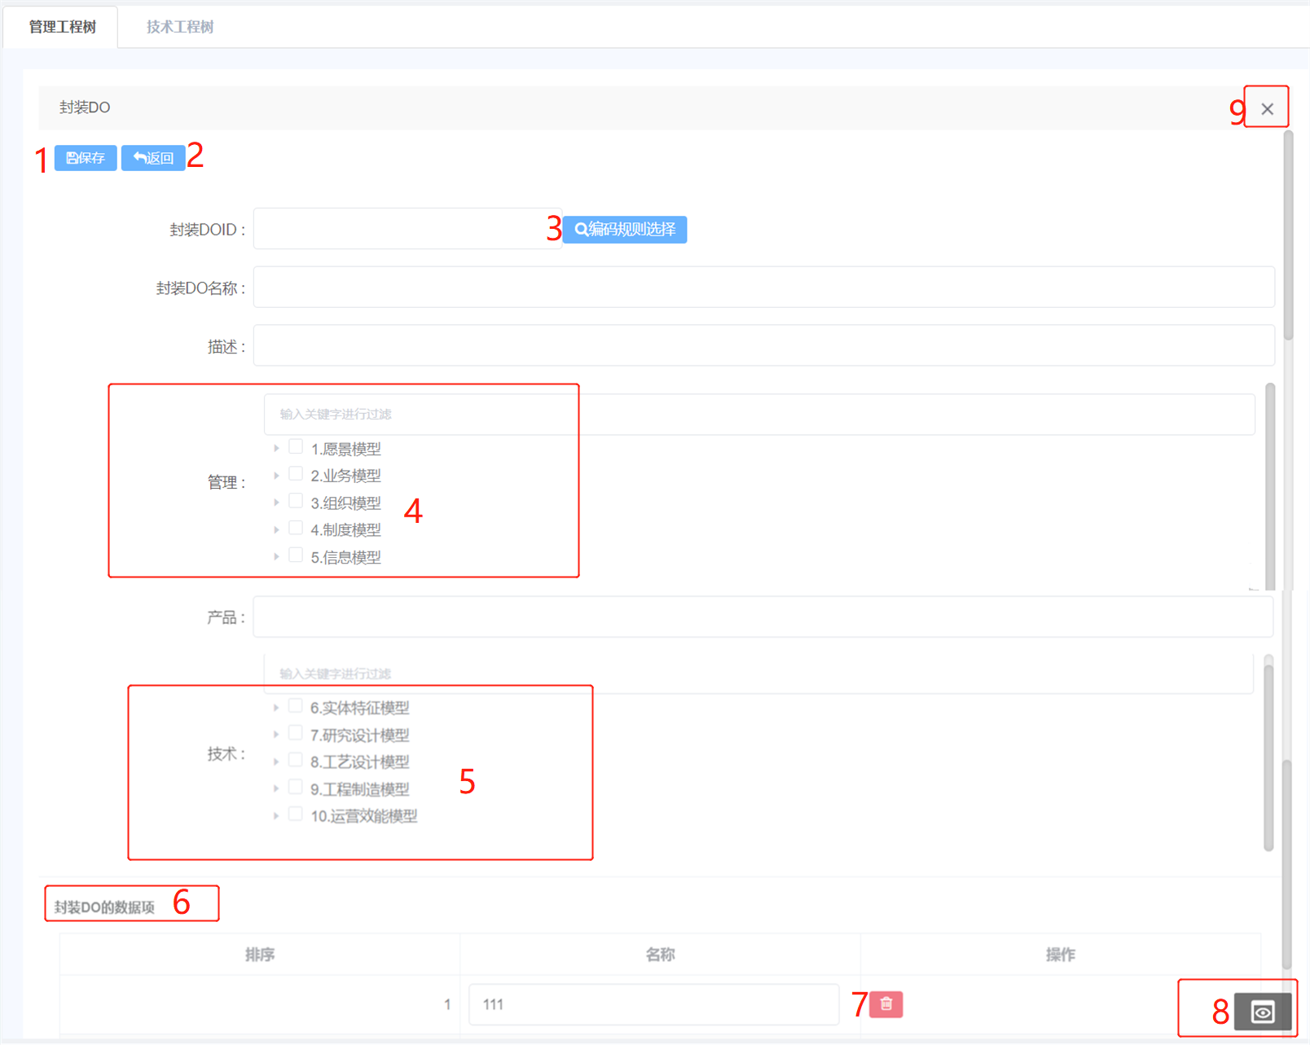Viewport: 1310px width, 1045px height.
Task: Tick the 3.组织模型 checkbox
Action: tap(296, 502)
